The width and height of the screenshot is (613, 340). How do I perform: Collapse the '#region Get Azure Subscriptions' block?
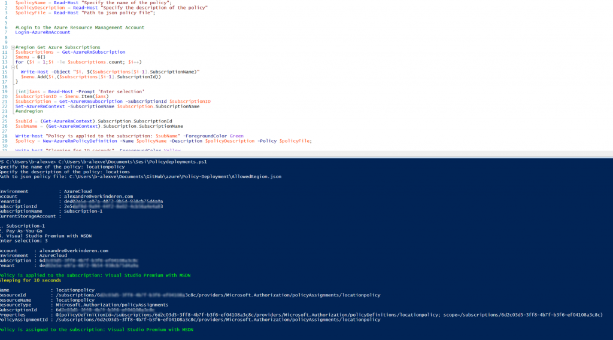pyautogui.click(x=13, y=47)
